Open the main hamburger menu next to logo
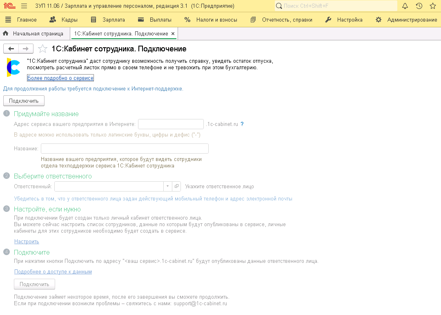 pos(24,6)
